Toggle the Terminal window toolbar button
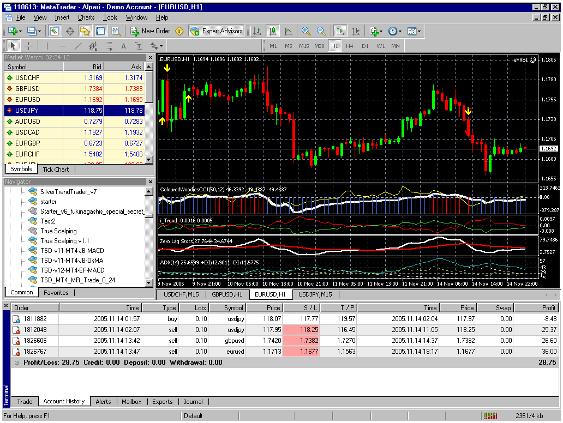Image resolution: width=563 pixels, height=423 pixels. 100,31
